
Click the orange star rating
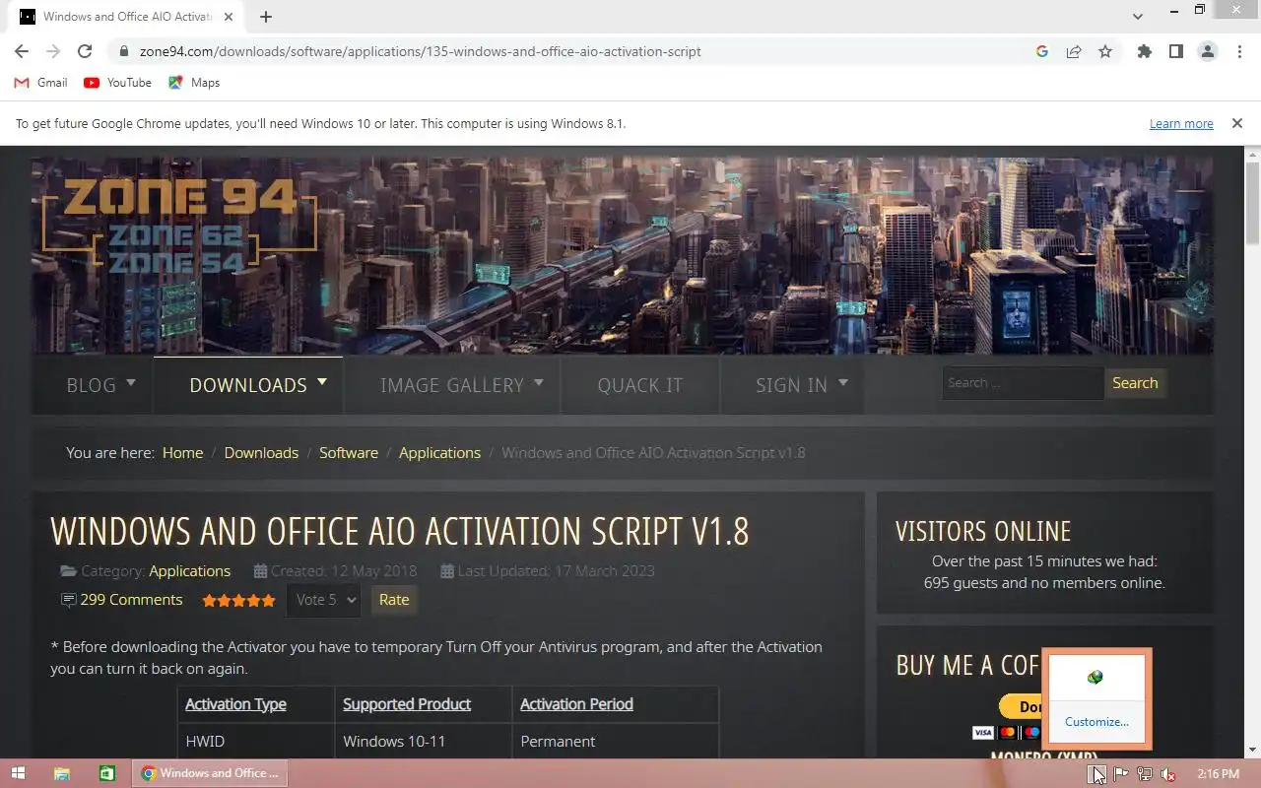(x=238, y=600)
